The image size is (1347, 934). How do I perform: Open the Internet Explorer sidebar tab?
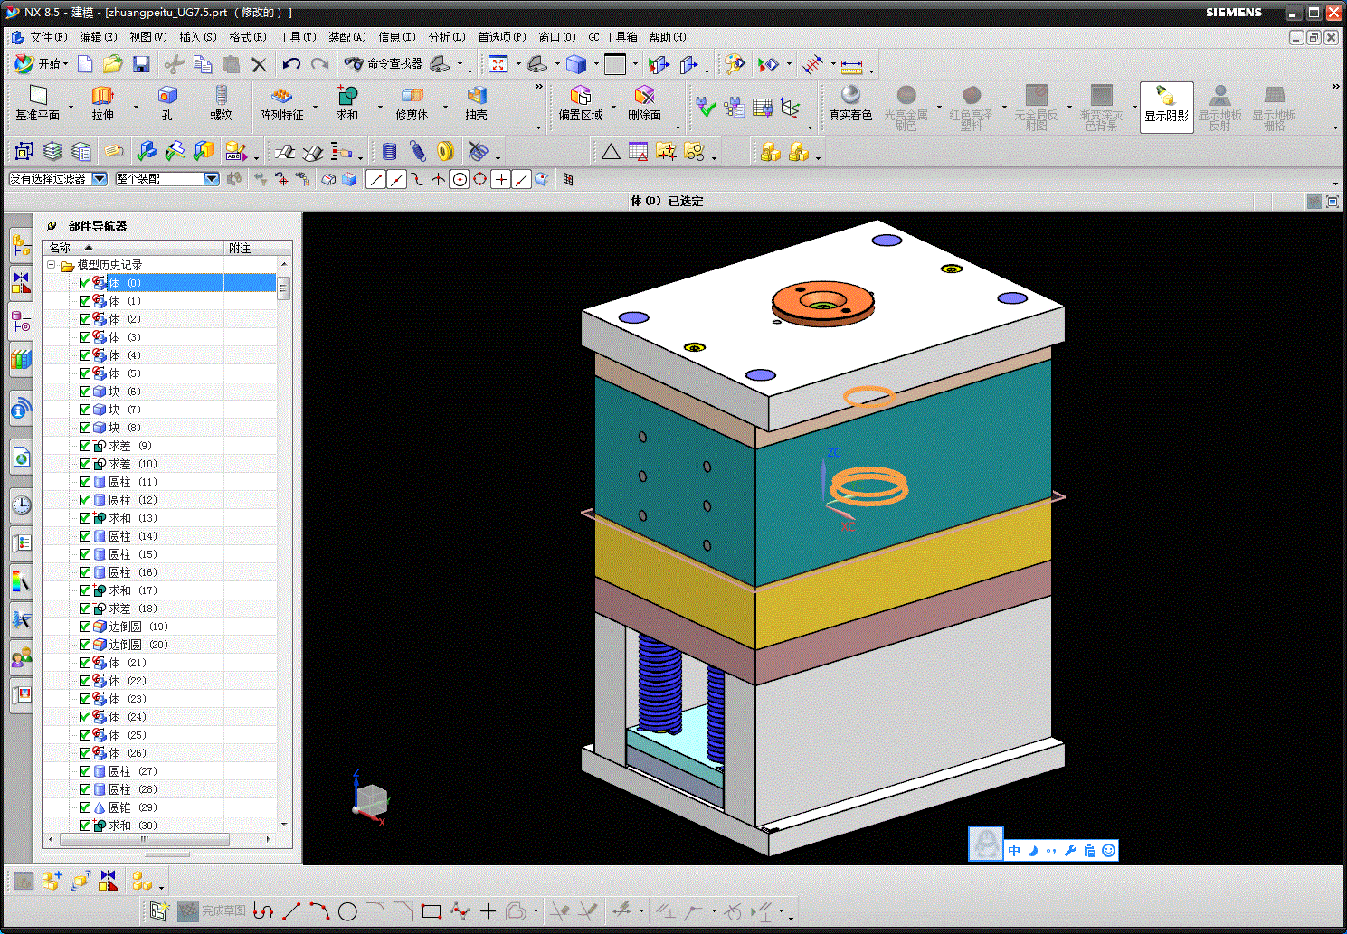click(x=21, y=458)
